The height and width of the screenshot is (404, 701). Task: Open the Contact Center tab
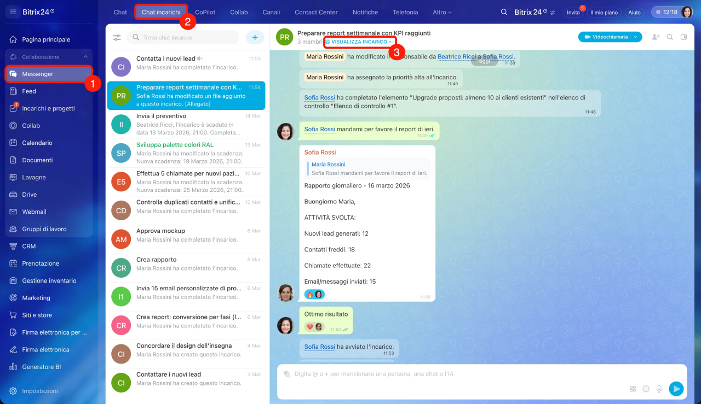pos(316,12)
